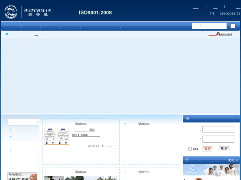Enable the SSL checkbox
This screenshot has height=180, width=241.
190,149
